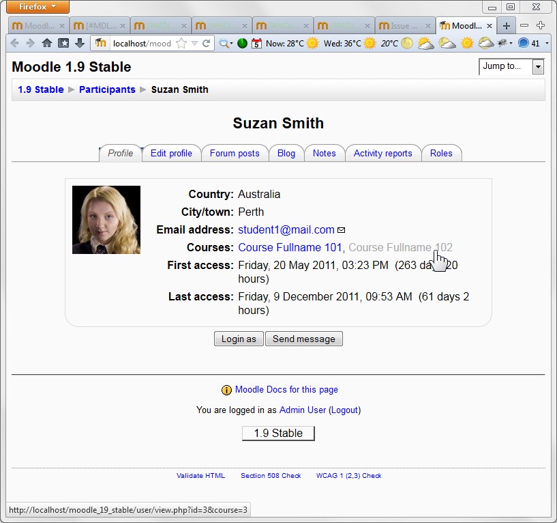Click the blue globe icon beside 41
The height and width of the screenshot is (523, 557).
point(524,44)
